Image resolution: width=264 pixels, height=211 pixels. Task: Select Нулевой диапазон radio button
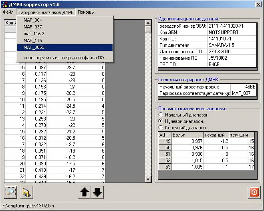click(x=161, y=121)
